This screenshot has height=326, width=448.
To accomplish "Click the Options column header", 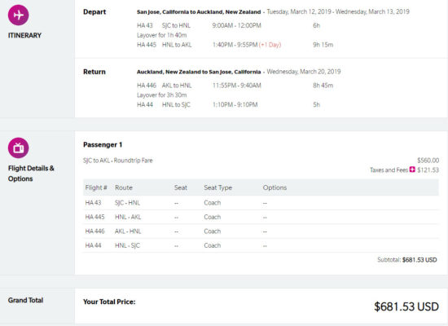I will coord(275,187).
